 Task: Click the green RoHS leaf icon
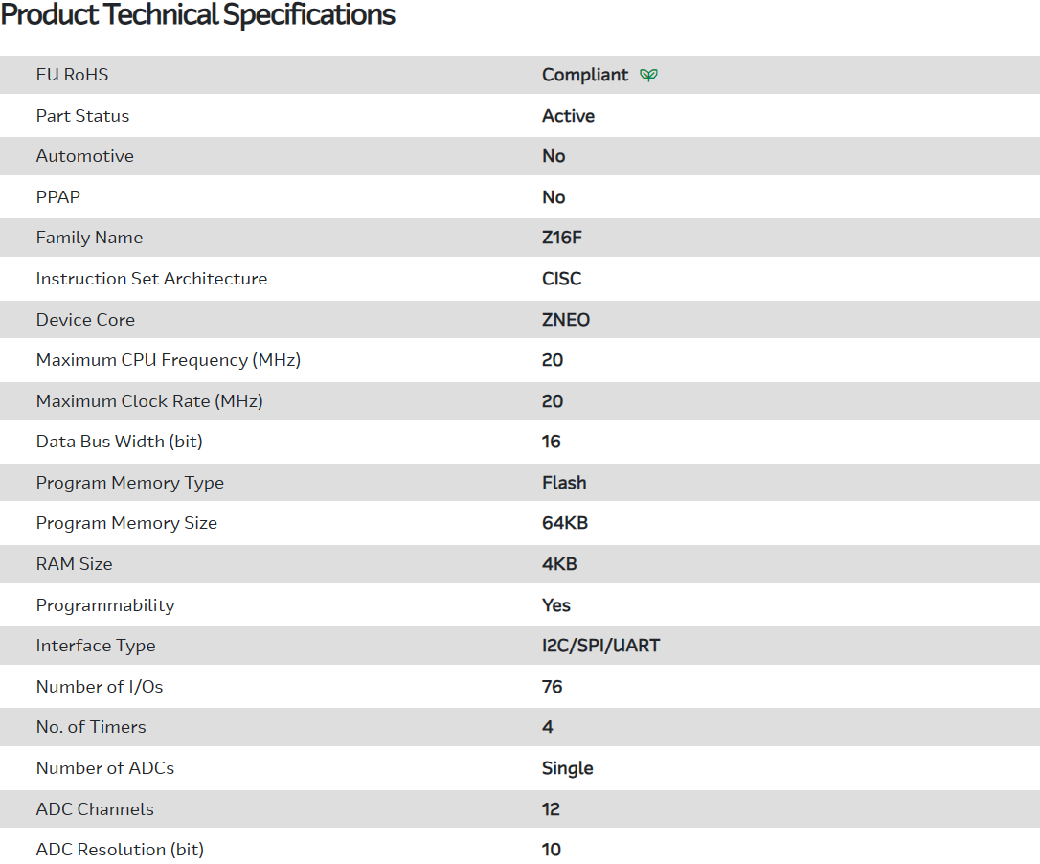[x=648, y=75]
